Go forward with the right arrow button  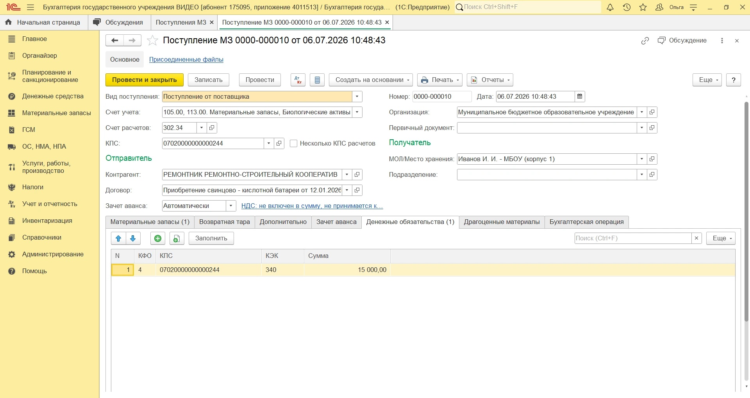tap(132, 40)
